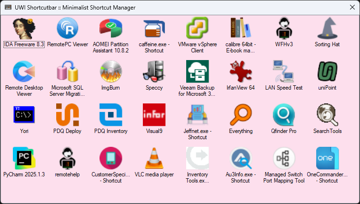Click the Jeffnet.exe shortcut icon

click(x=197, y=115)
